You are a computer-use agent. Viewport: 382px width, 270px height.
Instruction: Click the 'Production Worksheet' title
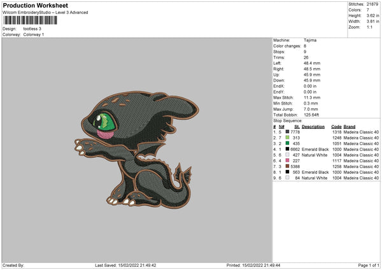pyautogui.click(x=35, y=5)
